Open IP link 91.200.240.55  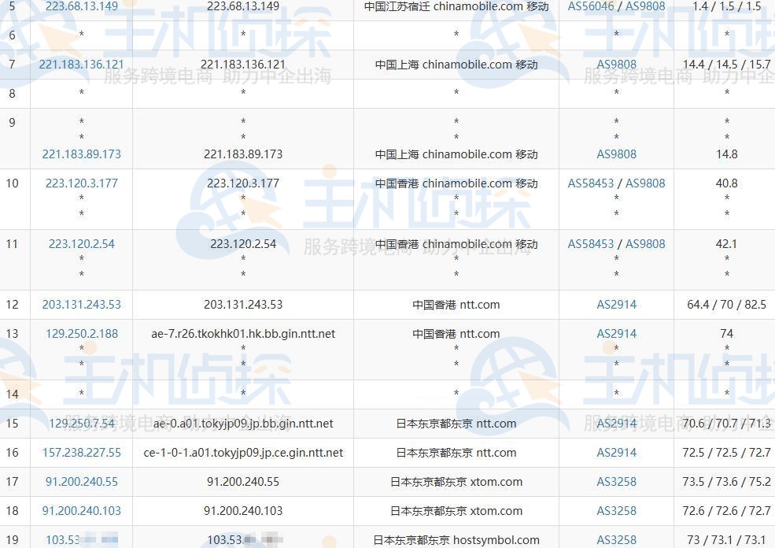81,481
